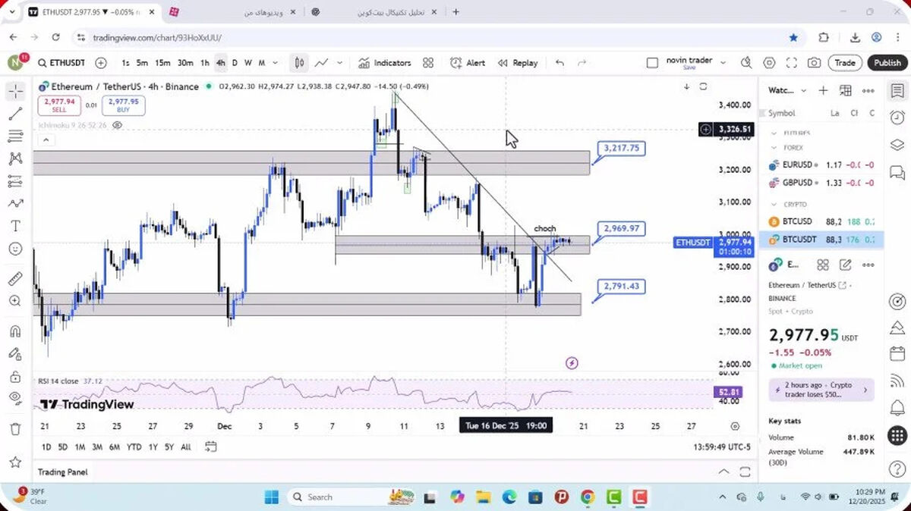911x511 pixels.
Task: Open the chats sidebar icon
Action: [897, 172]
